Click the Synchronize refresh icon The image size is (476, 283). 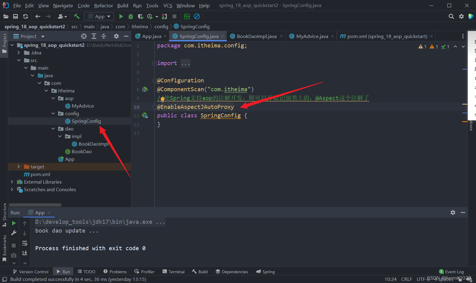[x=26, y=16]
